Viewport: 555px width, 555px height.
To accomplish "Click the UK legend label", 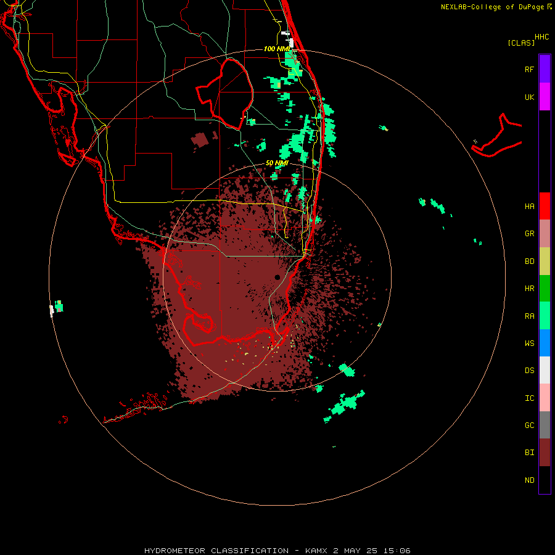I will (x=529, y=97).
